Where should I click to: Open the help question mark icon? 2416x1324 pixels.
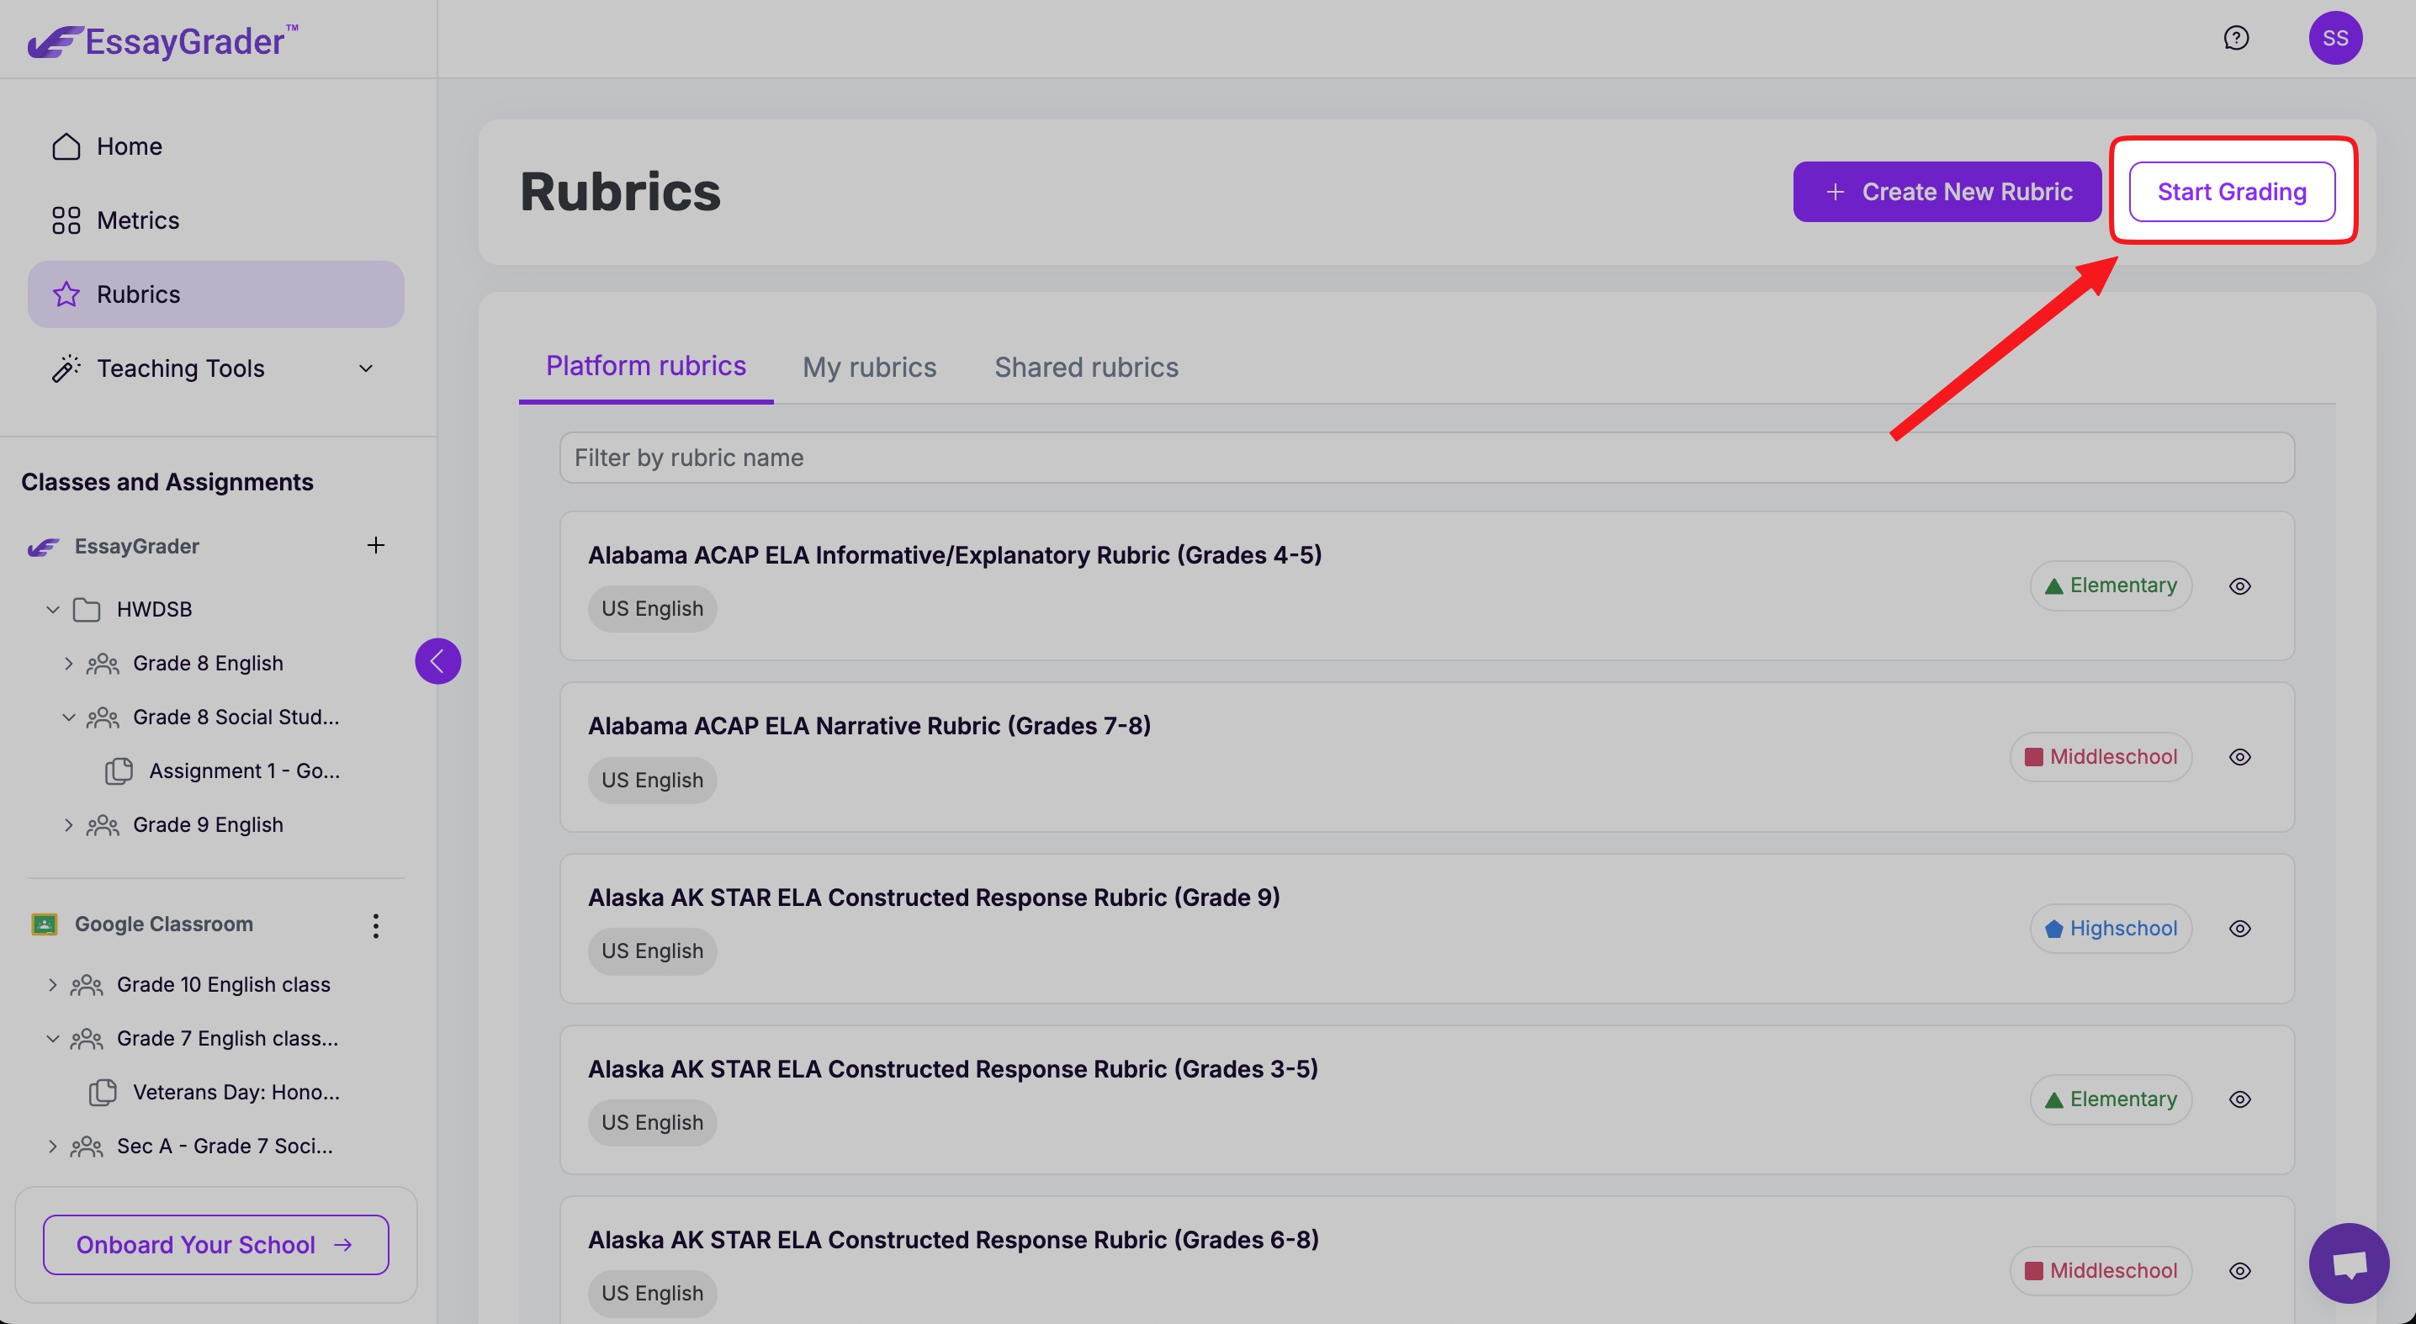(2236, 39)
